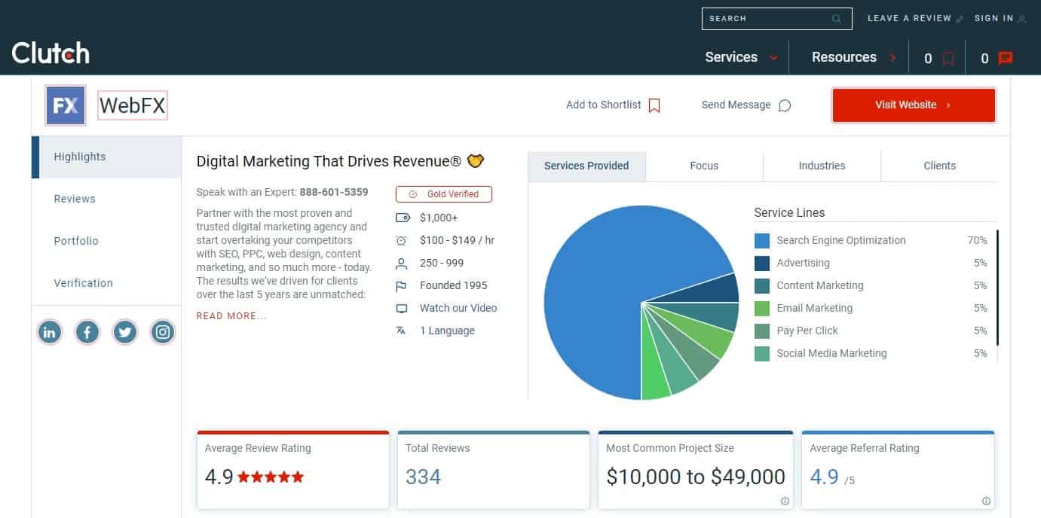Click the minimum project size tag icon
This screenshot has width=1041, height=518.
[402, 218]
